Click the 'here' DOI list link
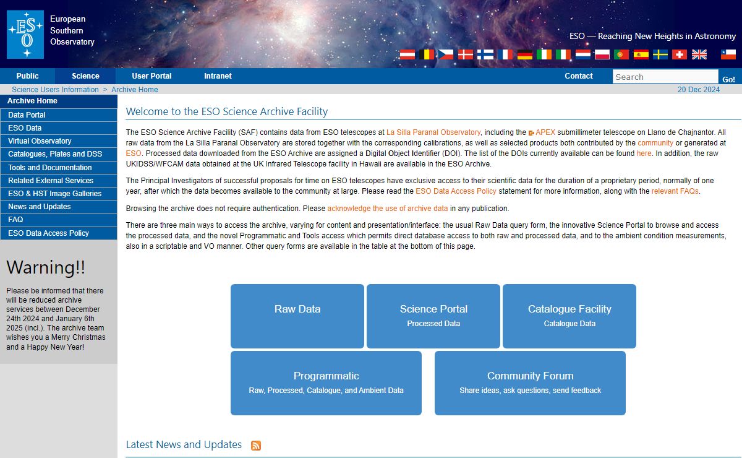The image size is (742, 458). 644,153
